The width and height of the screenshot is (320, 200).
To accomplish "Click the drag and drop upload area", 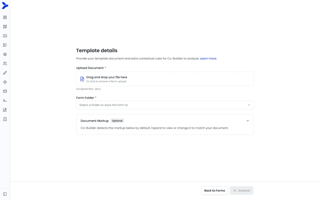I will pyautogui.click(x=165, y=79).
